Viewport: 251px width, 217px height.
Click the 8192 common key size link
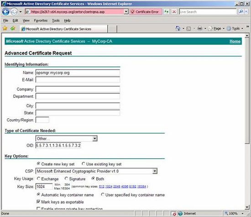(x=133, y=186)
